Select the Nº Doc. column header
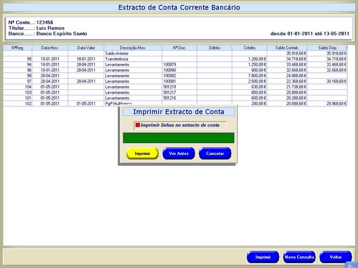 (x=179, y=48)
